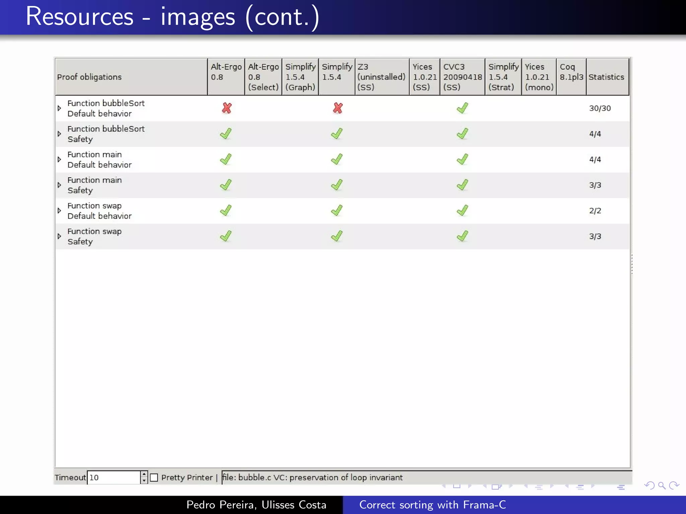
Task: Expand Function swap Safety row
Action: [x=59, y=236]
